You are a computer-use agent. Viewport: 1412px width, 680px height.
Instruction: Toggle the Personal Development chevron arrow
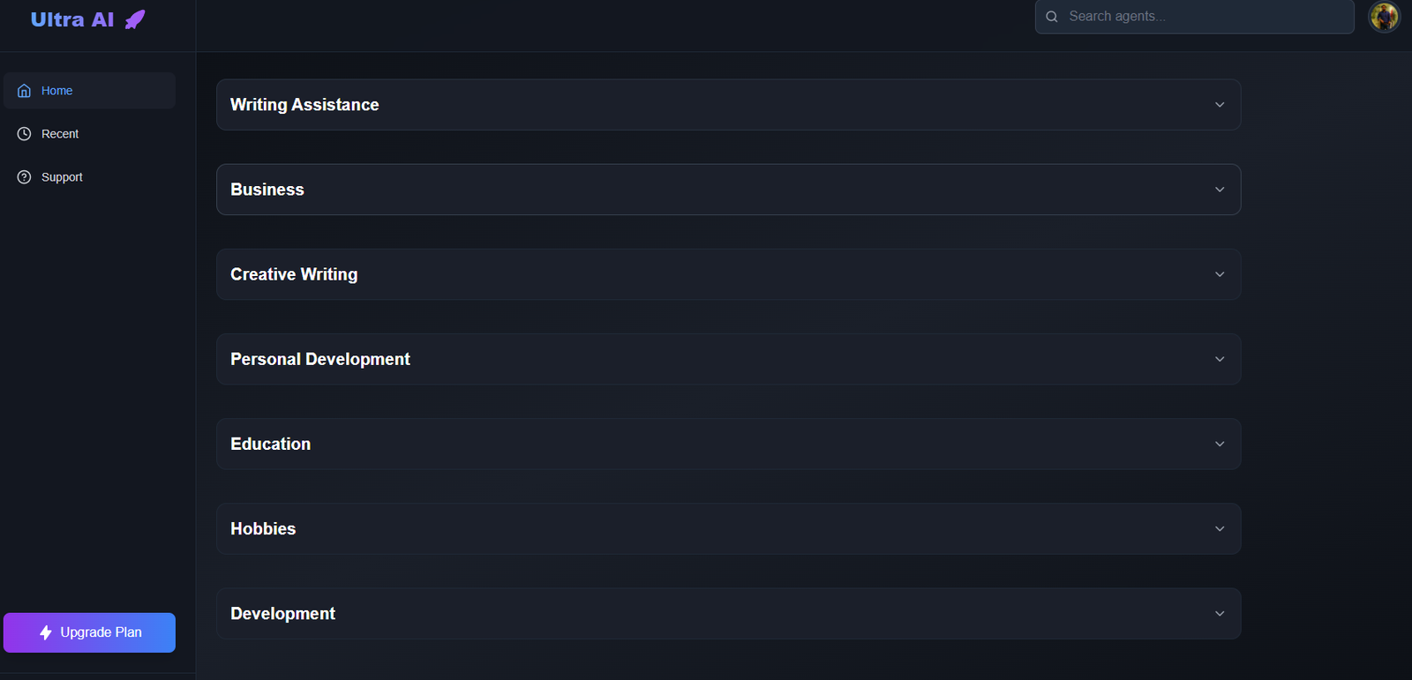(x=1220, y=359)
